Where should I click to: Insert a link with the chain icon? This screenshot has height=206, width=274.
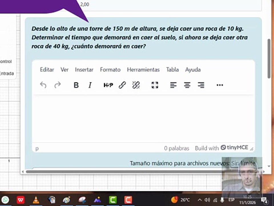pyautogui.click(x=122, y=85)
